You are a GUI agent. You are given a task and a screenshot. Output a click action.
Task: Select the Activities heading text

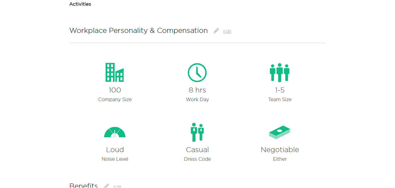pos(80,4)
